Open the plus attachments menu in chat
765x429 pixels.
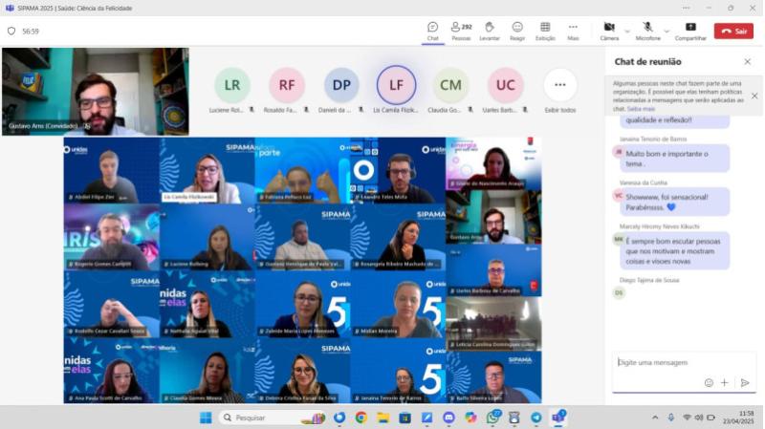[x=725, y=383]
